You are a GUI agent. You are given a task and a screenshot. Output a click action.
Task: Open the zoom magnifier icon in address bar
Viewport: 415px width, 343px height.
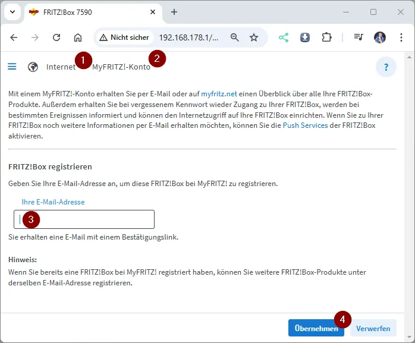tap(235, 37)
